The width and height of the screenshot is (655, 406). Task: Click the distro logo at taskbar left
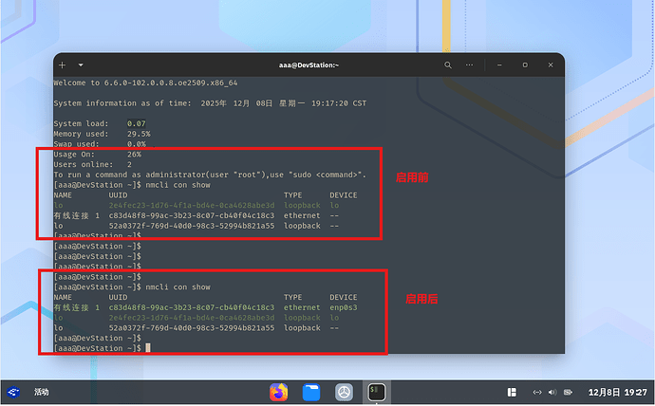tap(14, 391)
